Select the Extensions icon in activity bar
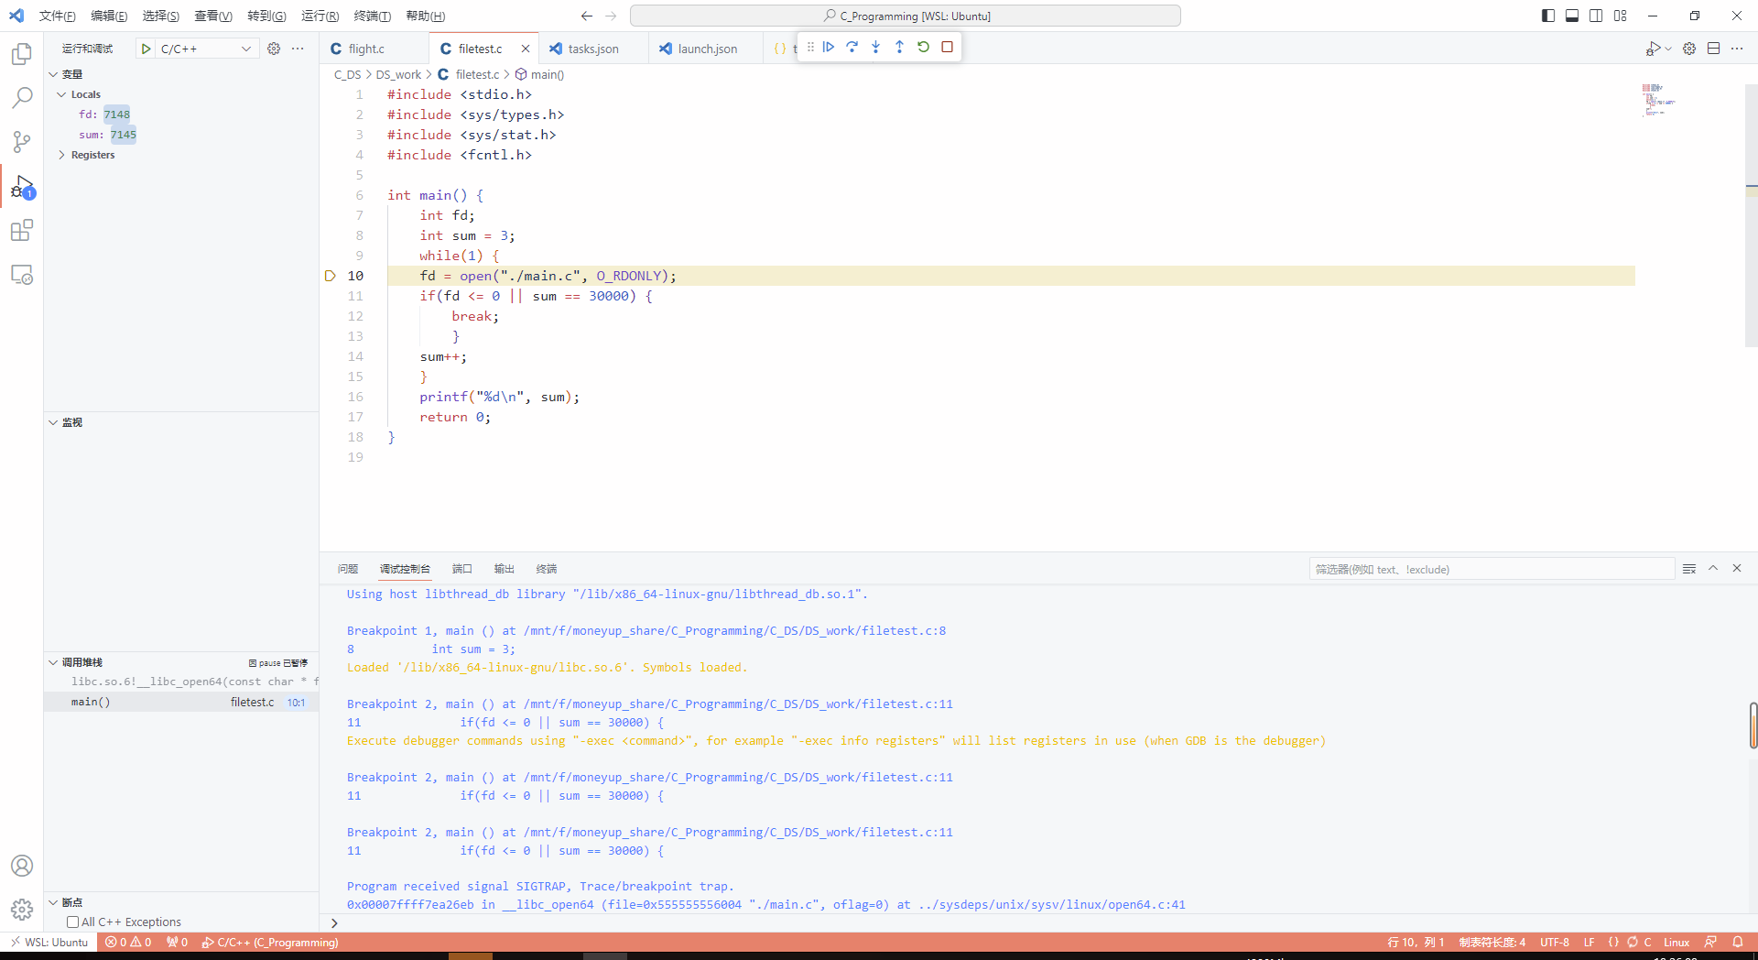Image resolution: width=1758 pixels, height=960 pixels. (x=21, y=231)
